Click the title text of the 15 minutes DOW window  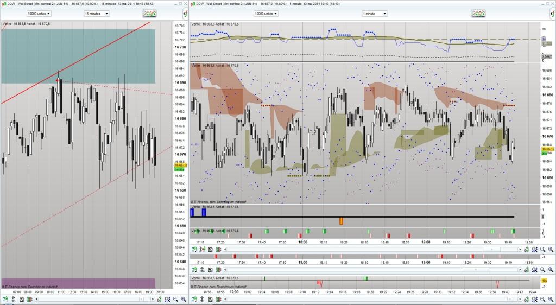[x=81, y=4]
